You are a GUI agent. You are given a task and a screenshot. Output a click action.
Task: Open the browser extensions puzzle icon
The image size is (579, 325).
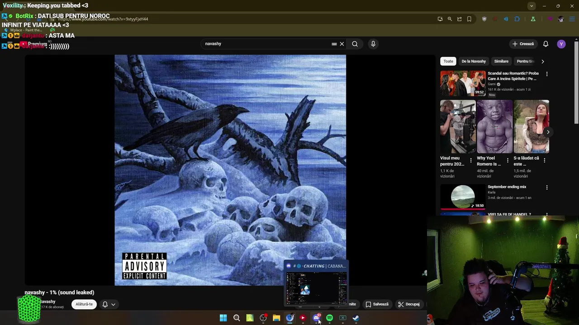point(517,19)
